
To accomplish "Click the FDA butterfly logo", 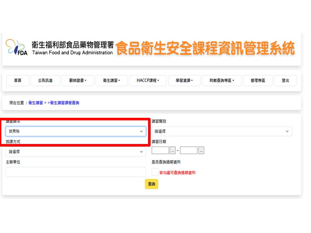I will 17,48.
